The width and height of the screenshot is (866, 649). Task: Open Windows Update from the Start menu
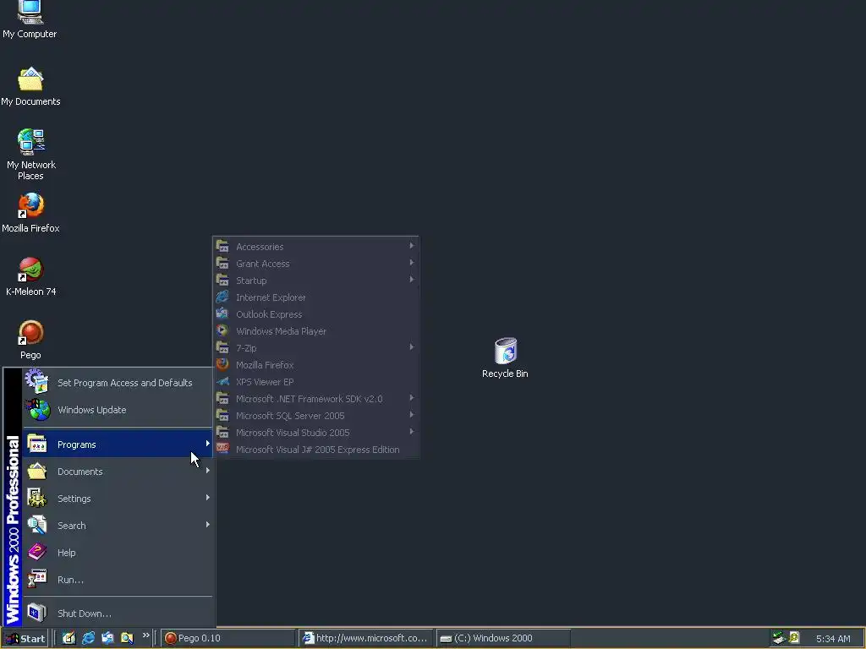(x=118, y=410)
